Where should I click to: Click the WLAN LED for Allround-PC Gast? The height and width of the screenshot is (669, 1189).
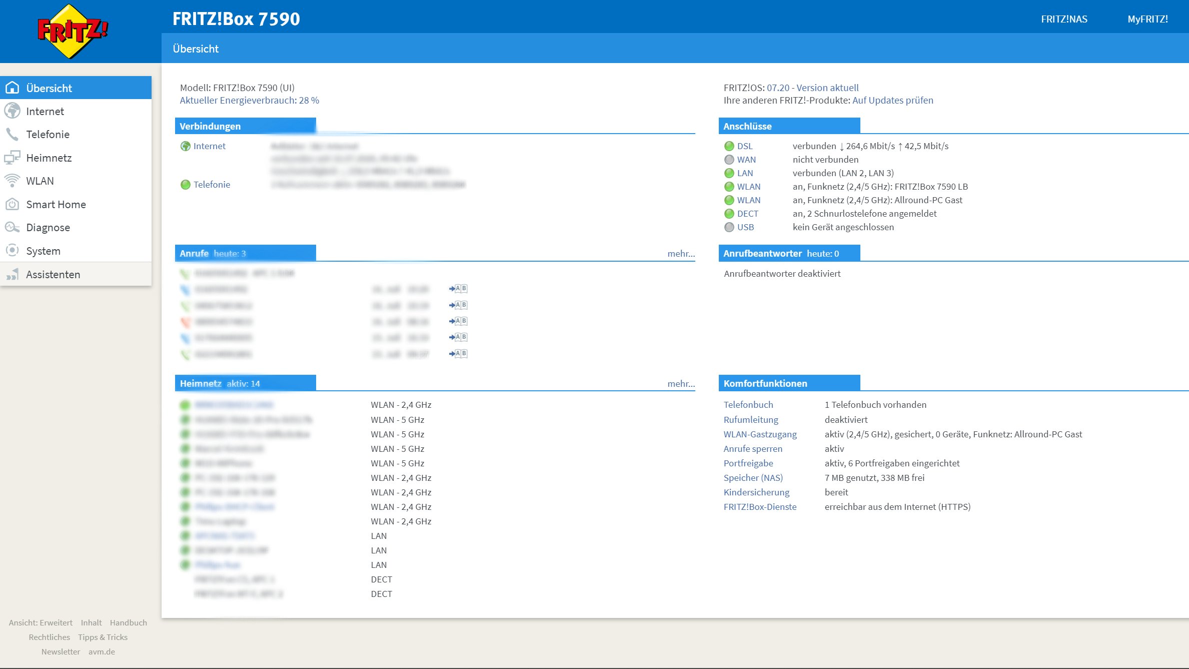point(729,200)
